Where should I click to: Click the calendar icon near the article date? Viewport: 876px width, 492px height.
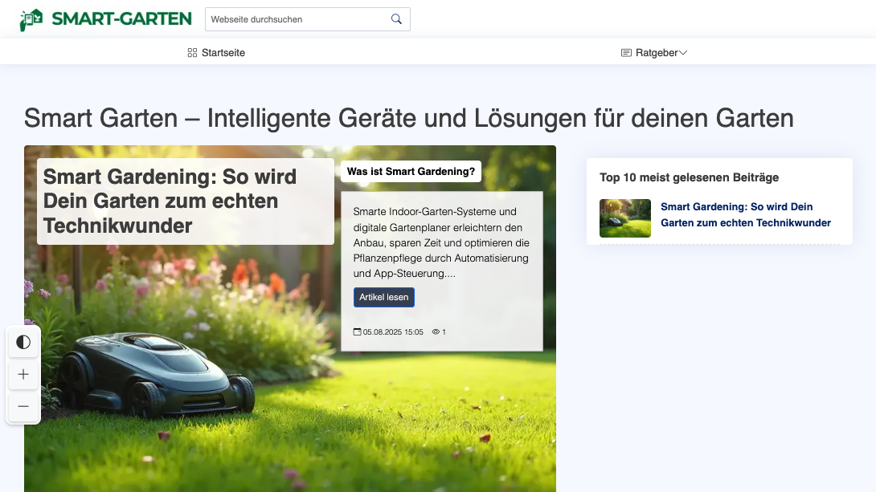click(357, 331)
